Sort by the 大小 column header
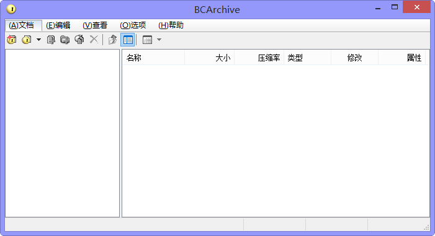The height and width of the screenshot is (236, 435). coord(210,58)
